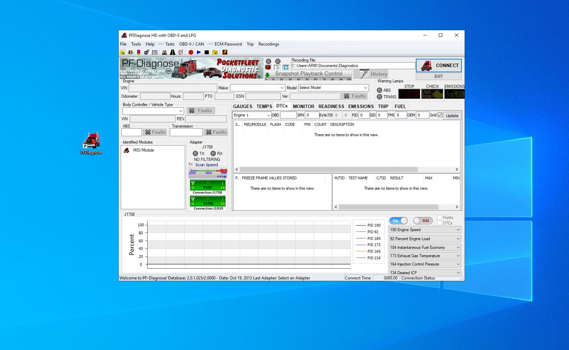Click the STOP warning lamp
The height and width of the screenshot is (350, 569).
pyautogui.click(x=409, y=94)
